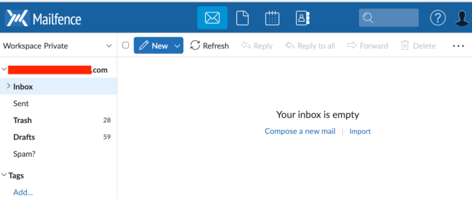Collapse the email account tree
This screenshot has width=472, height=199.
[4, 70]
